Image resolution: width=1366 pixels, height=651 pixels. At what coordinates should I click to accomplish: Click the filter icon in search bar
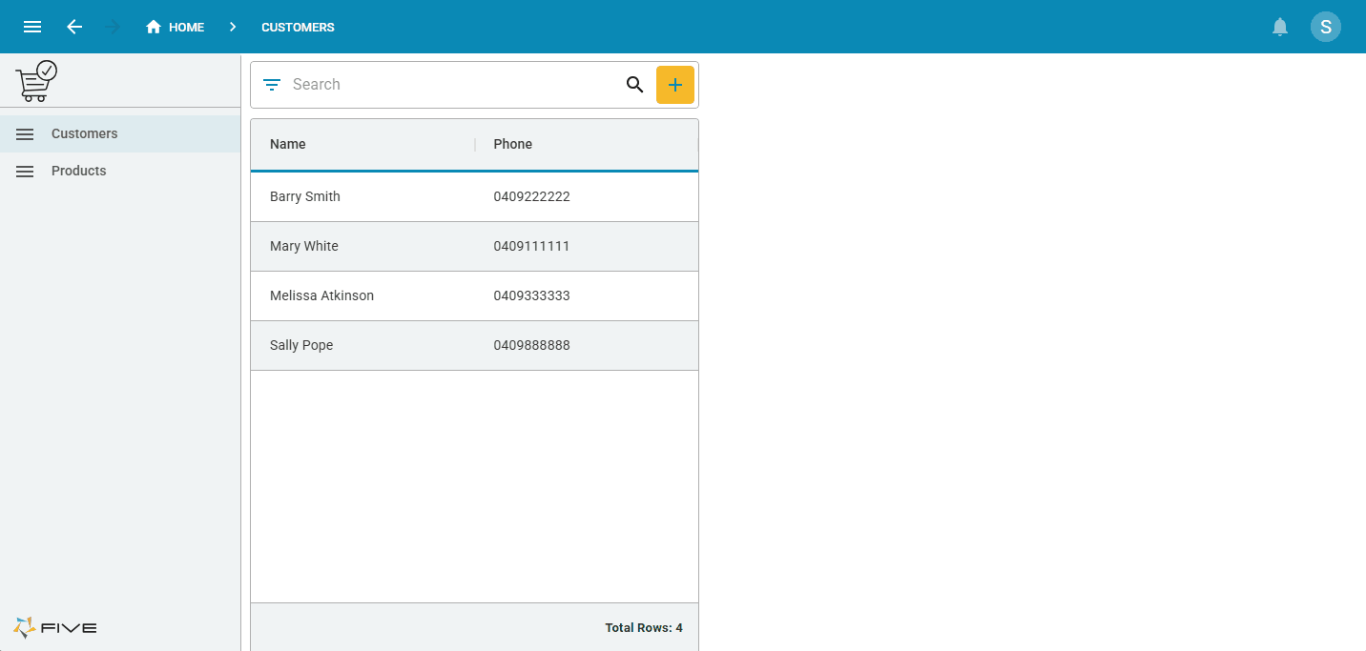pyautogui.click(x=272, y=85)
